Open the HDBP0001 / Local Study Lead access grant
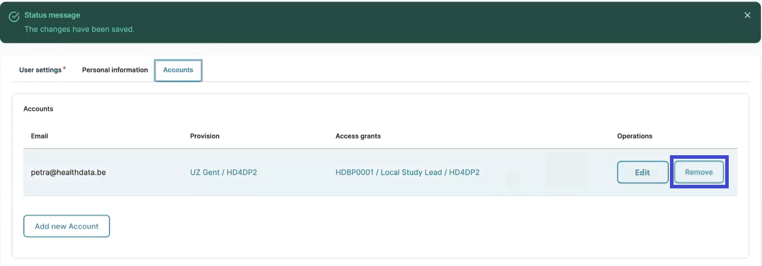Screen dimensions: 762x266 (407, 172)
